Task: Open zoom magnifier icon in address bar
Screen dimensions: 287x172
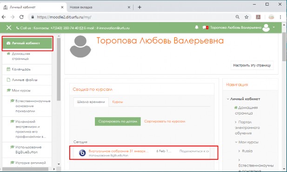Action: tap(237, 17)
